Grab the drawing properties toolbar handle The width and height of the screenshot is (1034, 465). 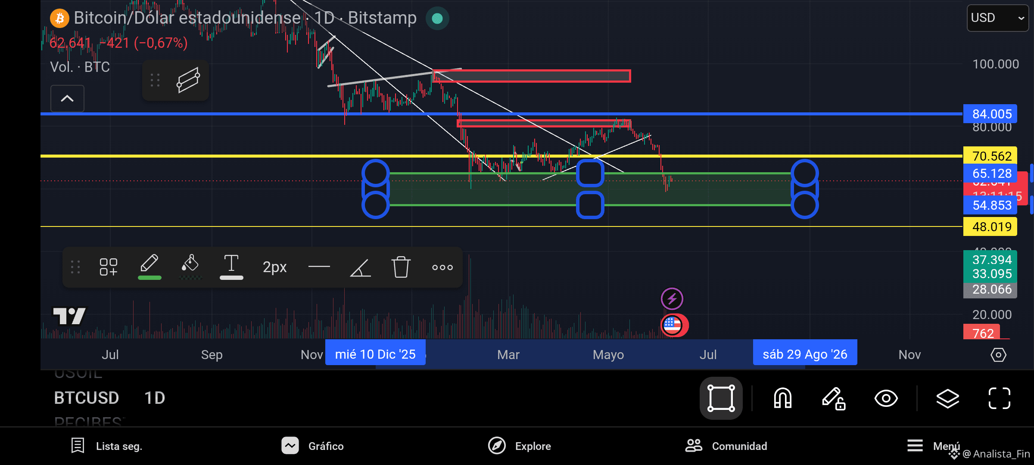pos(75,267)
